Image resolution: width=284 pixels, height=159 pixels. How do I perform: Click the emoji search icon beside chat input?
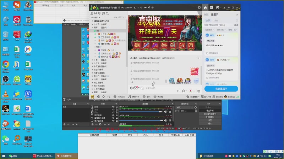coord(142,88)
